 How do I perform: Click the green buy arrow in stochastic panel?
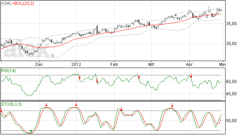tap(31, 132)
